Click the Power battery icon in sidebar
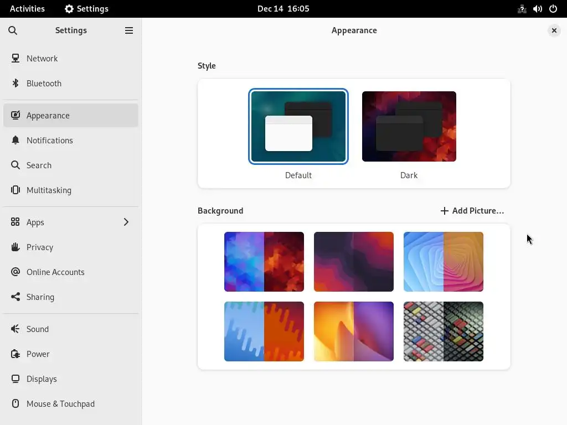Viewport: 567px width, 425px height. tap(15, 354)
